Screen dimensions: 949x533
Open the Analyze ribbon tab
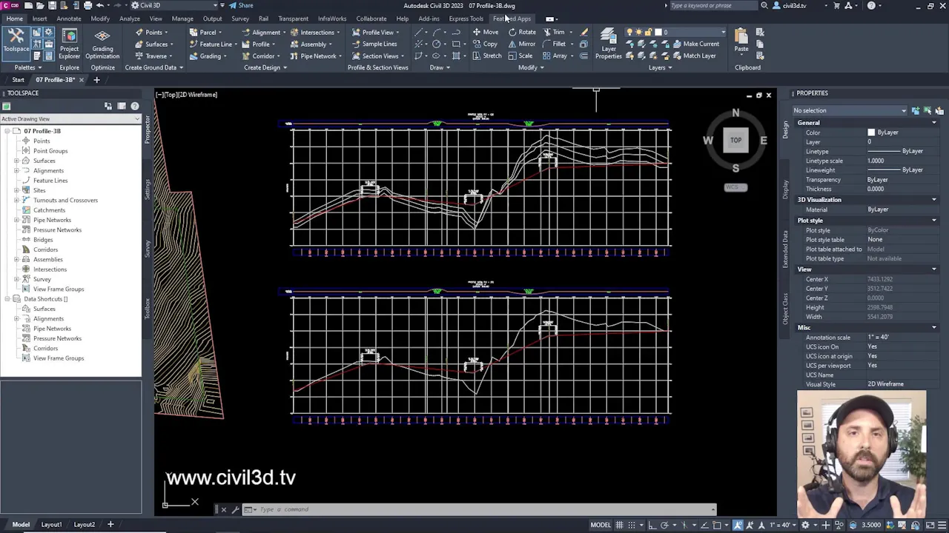point(130,19)
